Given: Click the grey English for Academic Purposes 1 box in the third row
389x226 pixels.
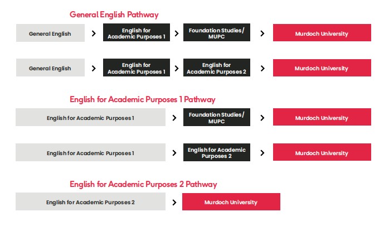Looking at the screenshot, I should [90, 118].
